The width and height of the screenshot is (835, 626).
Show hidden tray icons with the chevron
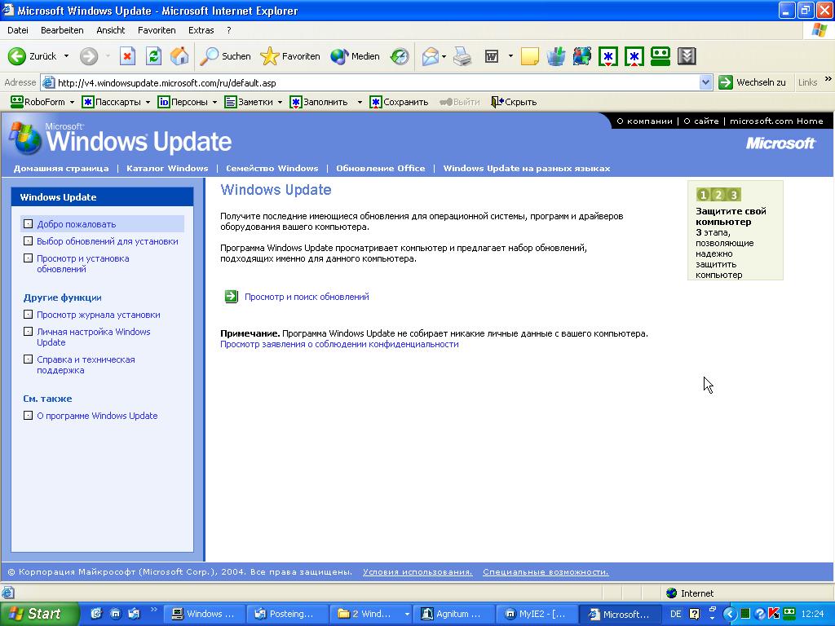click(729, 614)
